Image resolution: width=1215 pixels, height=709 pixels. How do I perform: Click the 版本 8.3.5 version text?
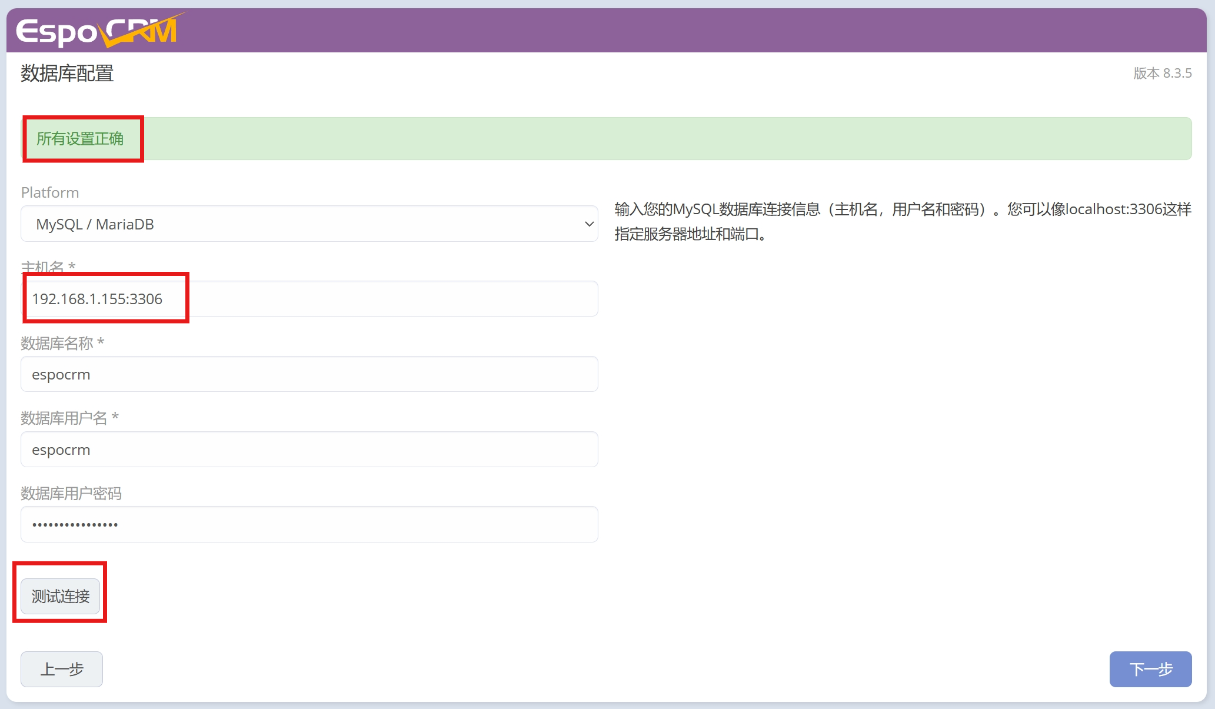1162,74
